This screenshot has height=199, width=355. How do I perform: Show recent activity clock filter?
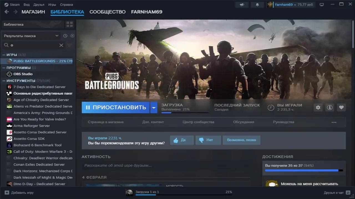tap(65, 36)
